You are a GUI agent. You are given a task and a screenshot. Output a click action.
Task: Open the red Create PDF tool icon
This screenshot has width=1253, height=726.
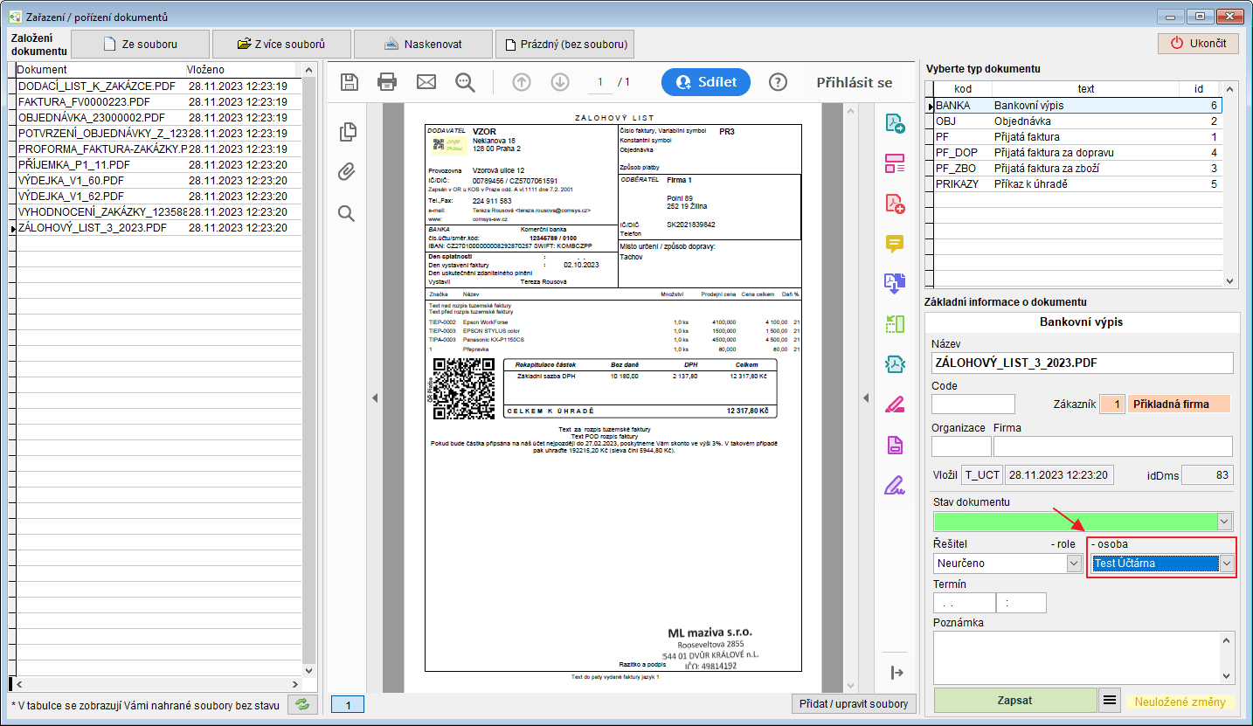895,204
